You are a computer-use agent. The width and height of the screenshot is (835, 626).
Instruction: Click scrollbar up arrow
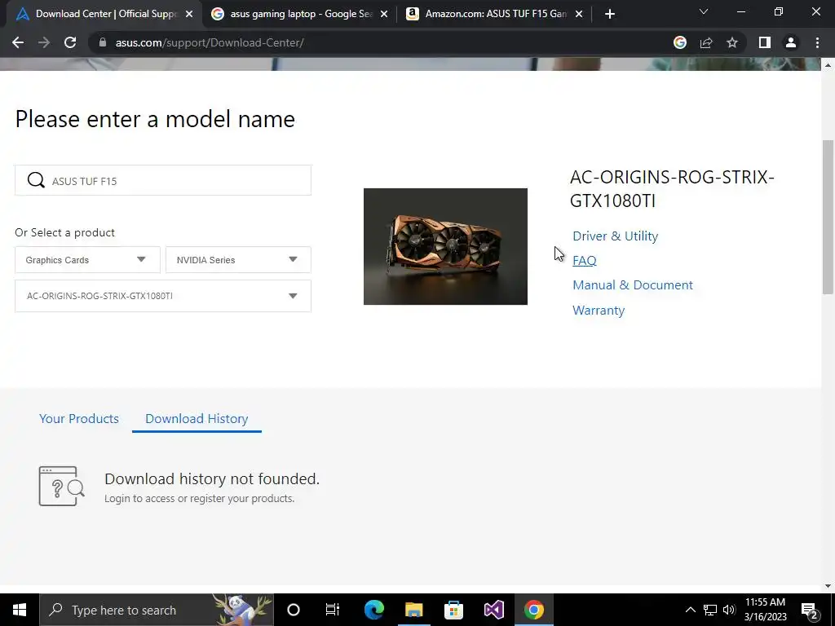[828, 65]
